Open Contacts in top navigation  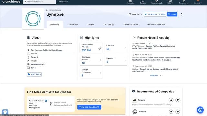(x=143, y=2)
